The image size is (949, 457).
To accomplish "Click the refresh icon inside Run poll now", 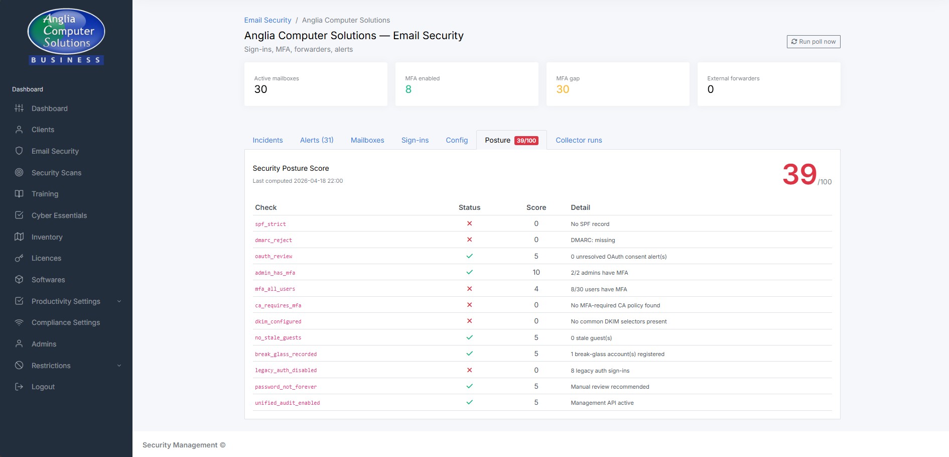I will pos(794,42).
